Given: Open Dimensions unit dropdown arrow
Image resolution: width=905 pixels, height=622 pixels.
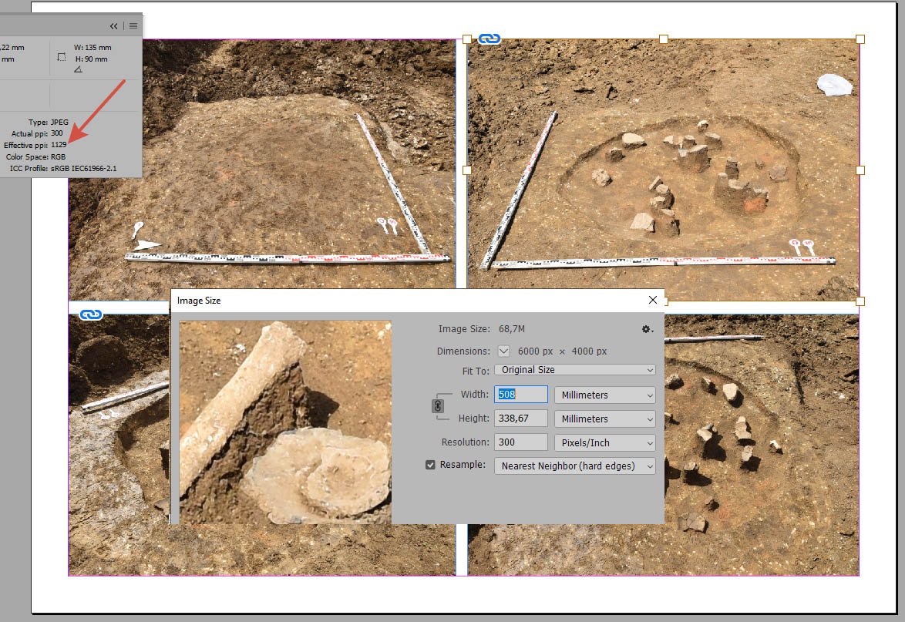Looking at the screenshot, I should [504, 351].
